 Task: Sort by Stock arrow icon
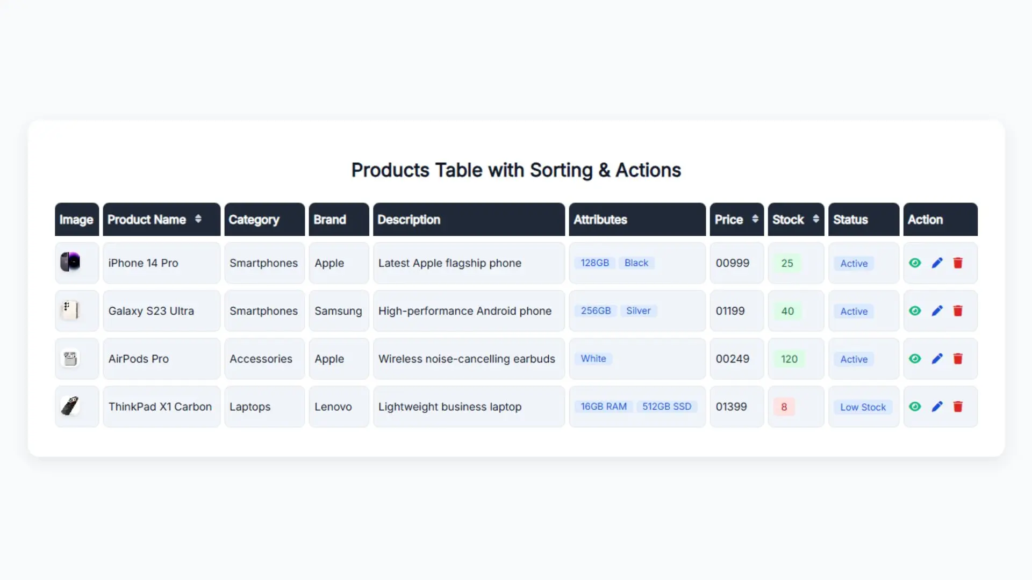(815, 219)
